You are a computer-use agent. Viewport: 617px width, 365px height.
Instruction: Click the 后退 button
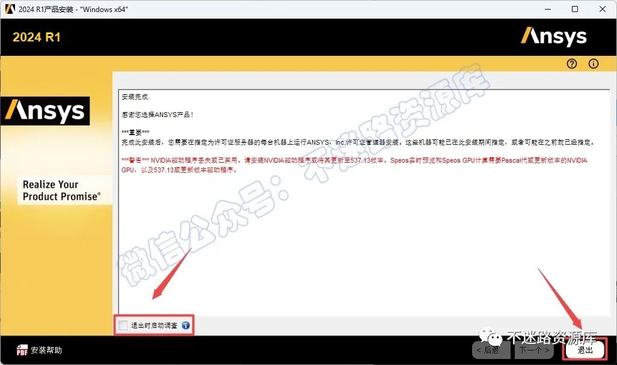(x=491, y=349)
